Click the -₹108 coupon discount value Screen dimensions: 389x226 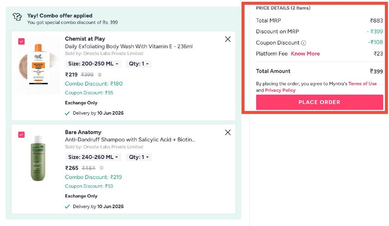click(x=375, y=43)
